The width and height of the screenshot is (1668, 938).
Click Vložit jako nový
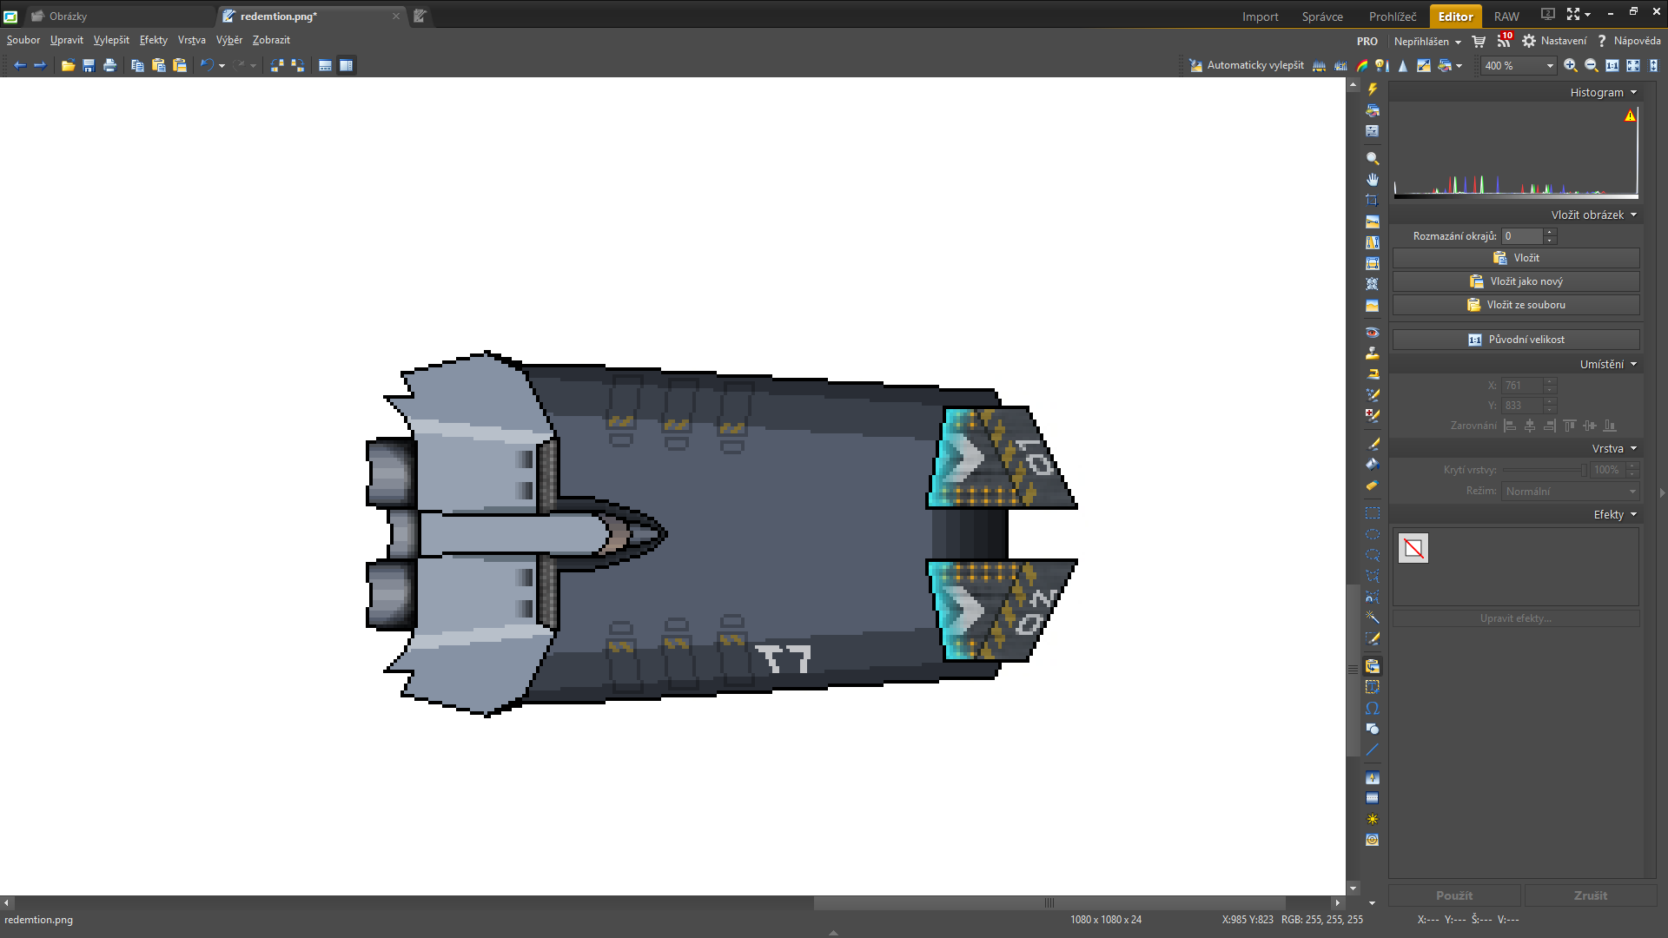coord(1516,281)
